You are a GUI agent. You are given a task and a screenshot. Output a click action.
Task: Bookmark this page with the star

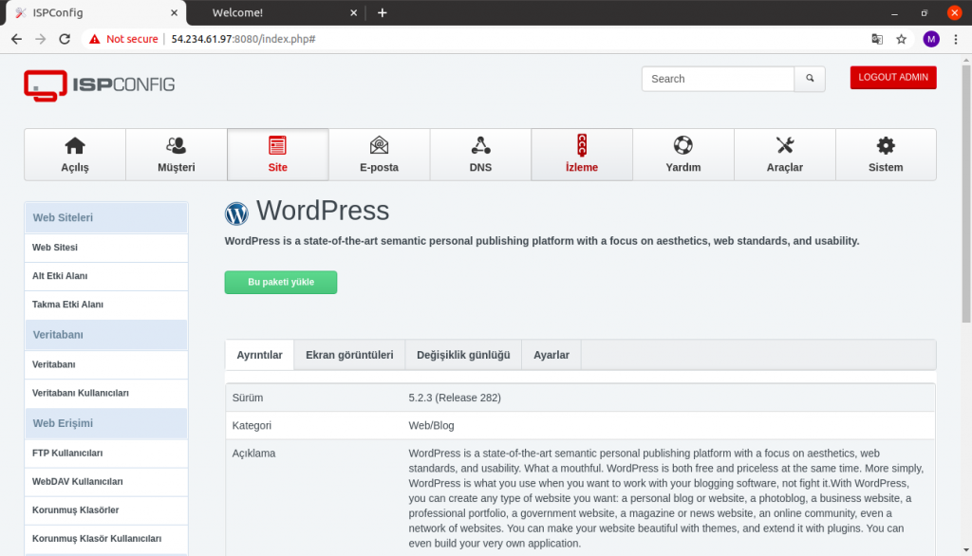point(902,39)
